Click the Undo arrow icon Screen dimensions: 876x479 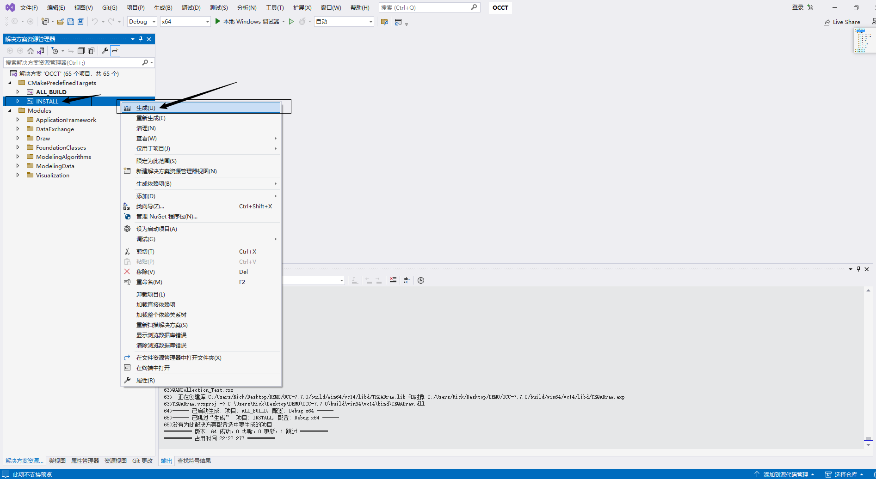[95, 22]
